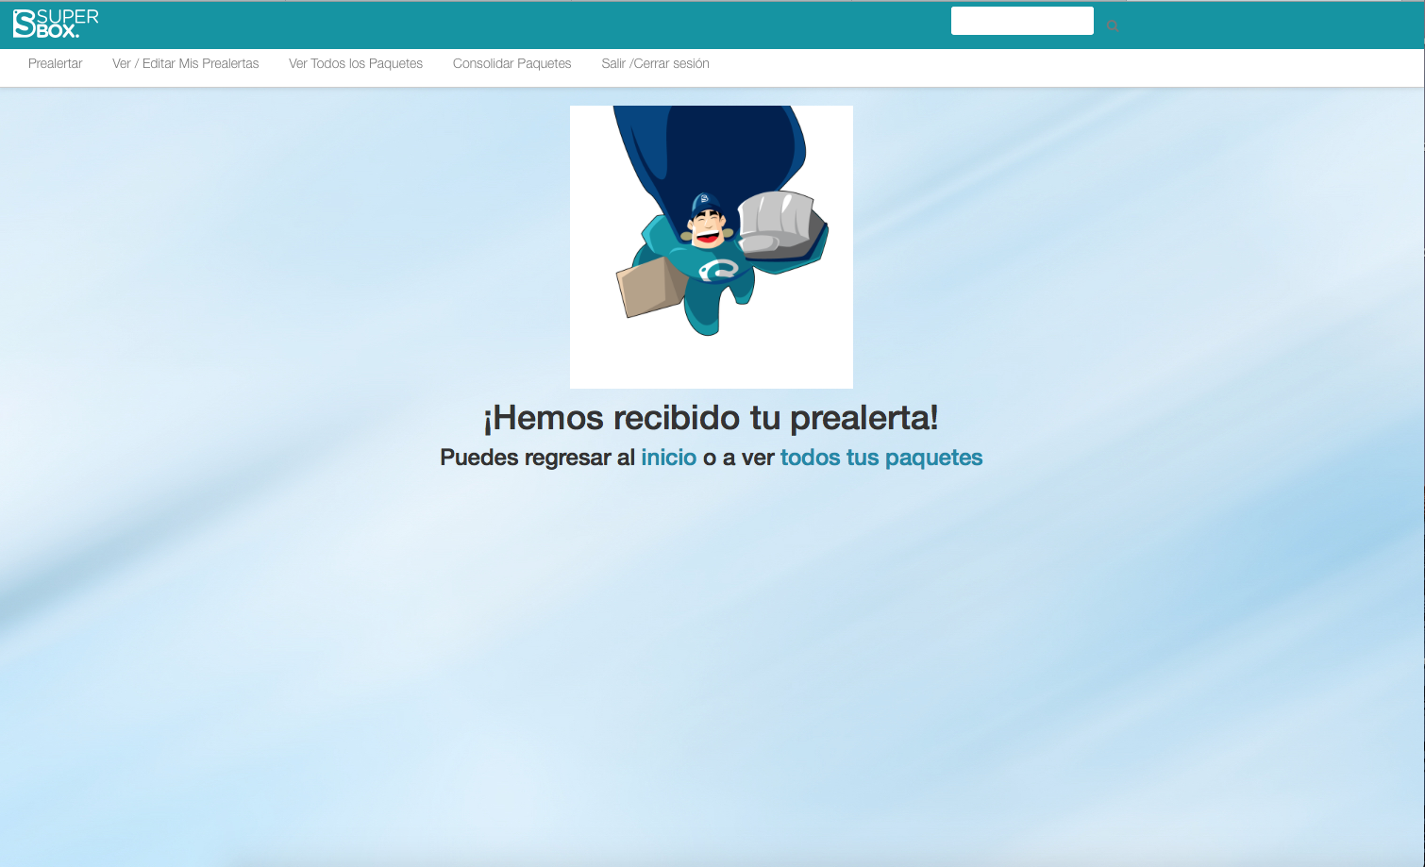Click the search magnifier icon
This screenshot has height=867, width=1425.
1113,25
